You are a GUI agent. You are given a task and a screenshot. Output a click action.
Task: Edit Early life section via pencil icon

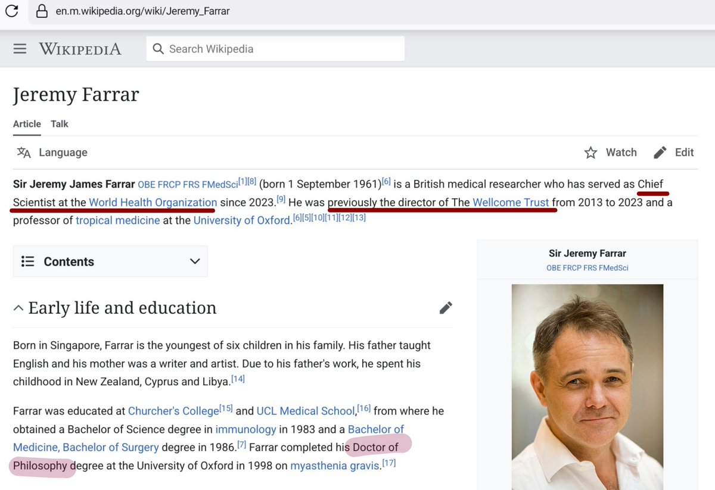[446, 308]
